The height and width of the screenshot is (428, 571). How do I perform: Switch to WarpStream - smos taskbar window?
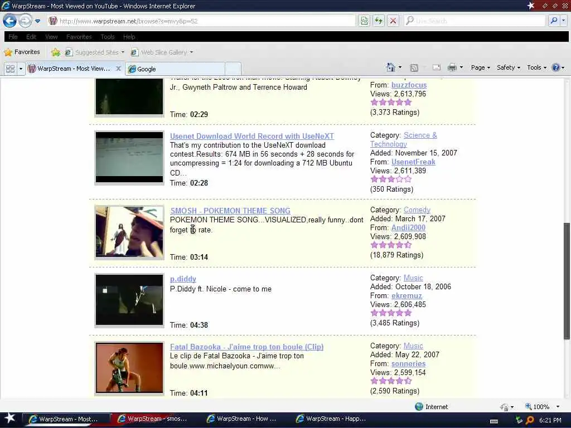click(x=153, y=419)
